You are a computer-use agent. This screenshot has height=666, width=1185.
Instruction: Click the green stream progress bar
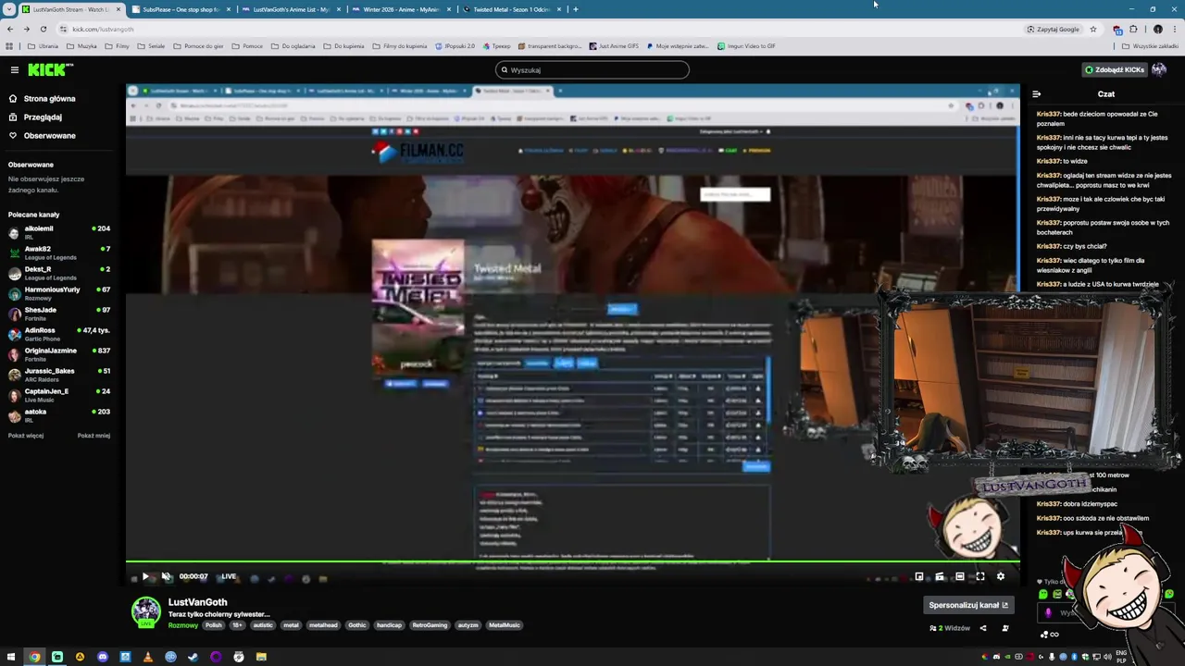point(572,561)
